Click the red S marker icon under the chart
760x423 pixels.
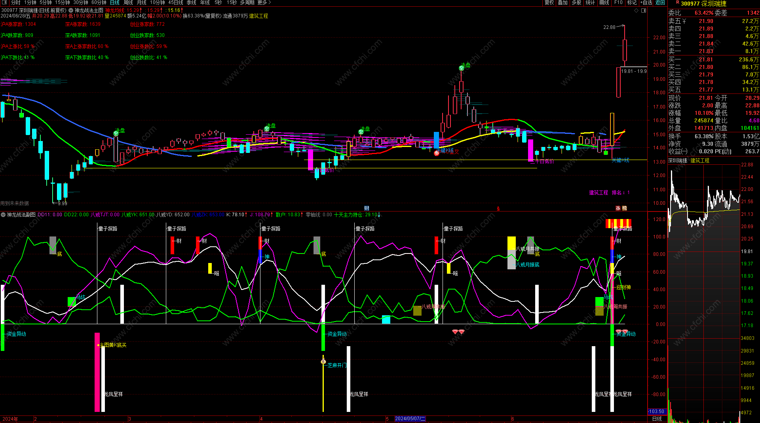pos(498,209)
